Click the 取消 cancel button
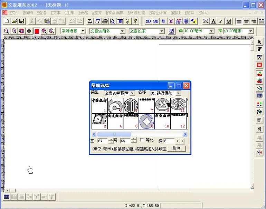Viewport: 266px width, 209px height. [177, 148]
